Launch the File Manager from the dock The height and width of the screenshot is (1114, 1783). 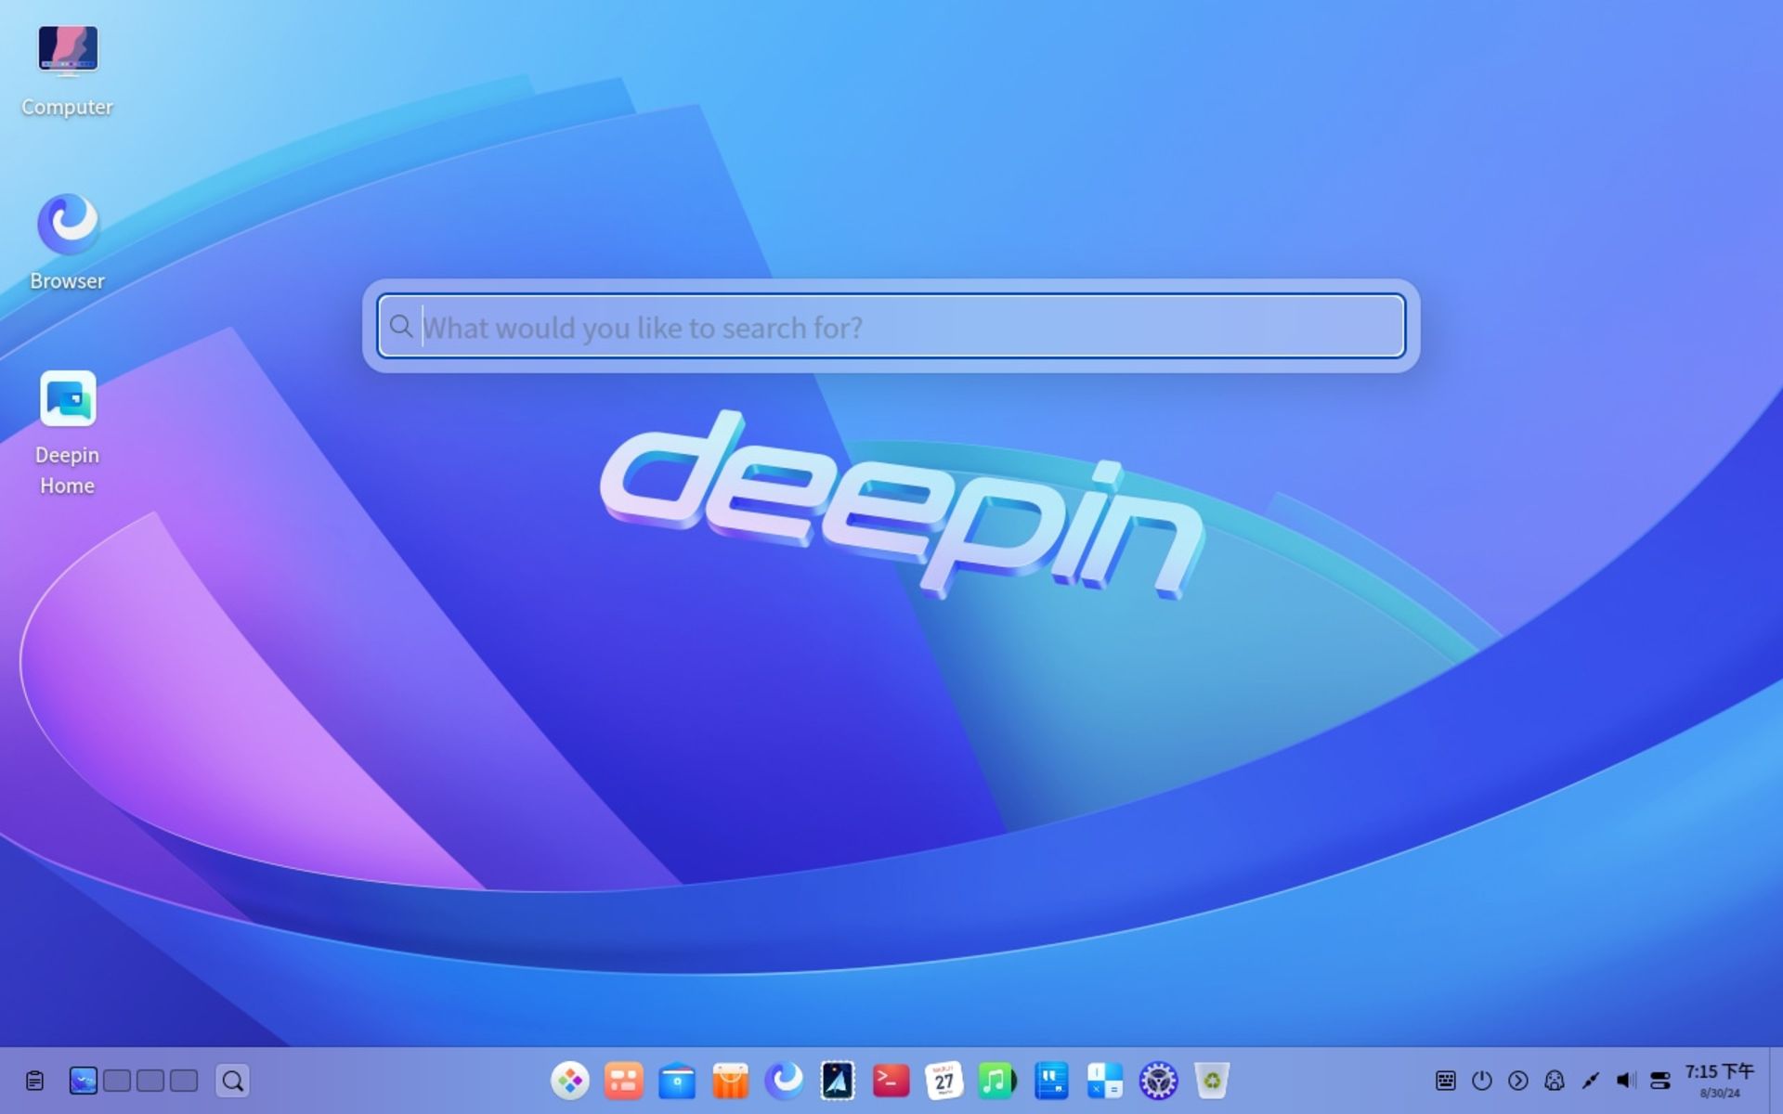tap(677, 1081)
